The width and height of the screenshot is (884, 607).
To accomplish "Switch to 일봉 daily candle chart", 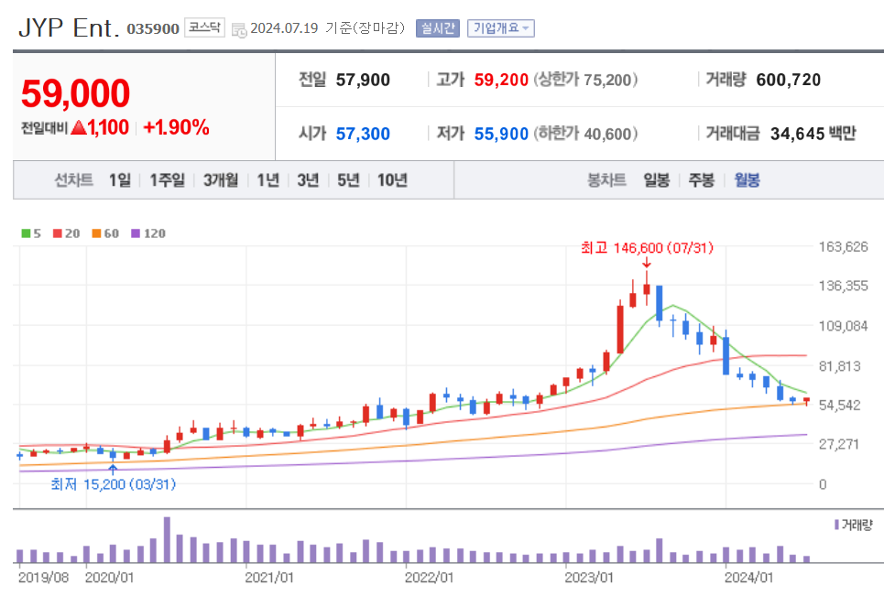I will click(656, 180).
